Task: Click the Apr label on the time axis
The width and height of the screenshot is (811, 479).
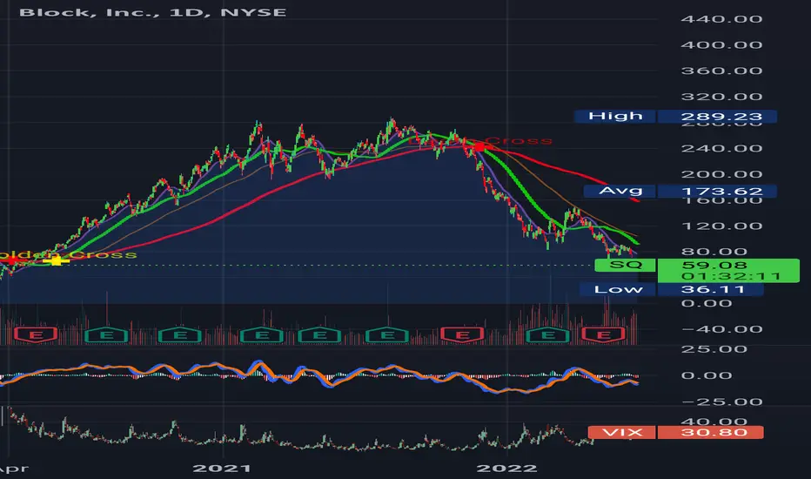Action: point(14,469)
